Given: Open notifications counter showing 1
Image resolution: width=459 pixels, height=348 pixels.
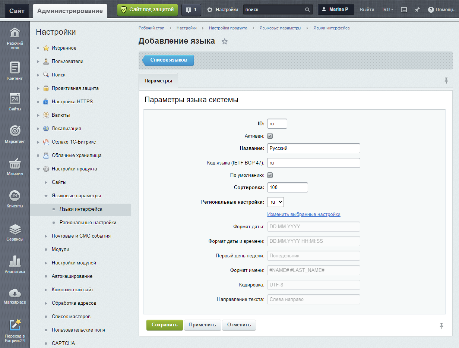Looking at the screenshot, I should click(191, 10).
